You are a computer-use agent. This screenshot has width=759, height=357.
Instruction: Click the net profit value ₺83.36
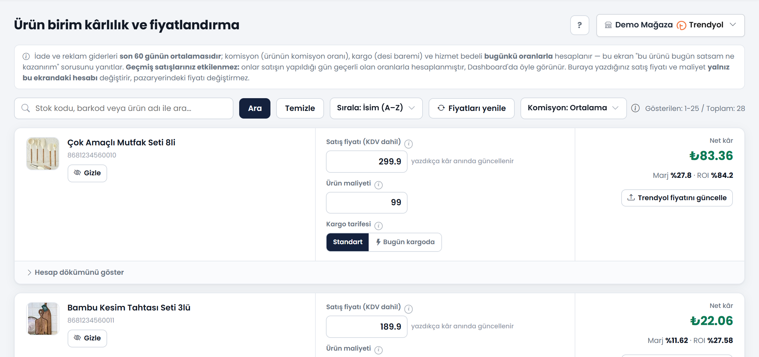tap(711, 156)
